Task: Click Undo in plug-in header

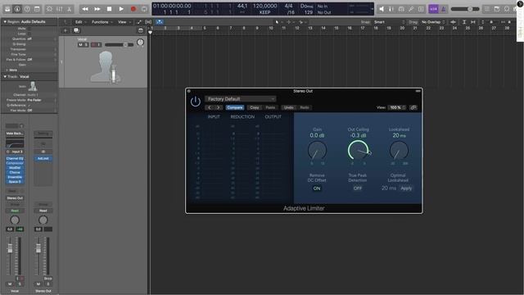Action: 288,107
